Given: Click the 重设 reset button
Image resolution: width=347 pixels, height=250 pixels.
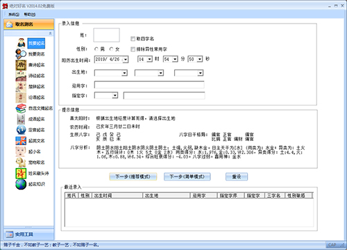Looking at the screenshot, I should [237, 176].
